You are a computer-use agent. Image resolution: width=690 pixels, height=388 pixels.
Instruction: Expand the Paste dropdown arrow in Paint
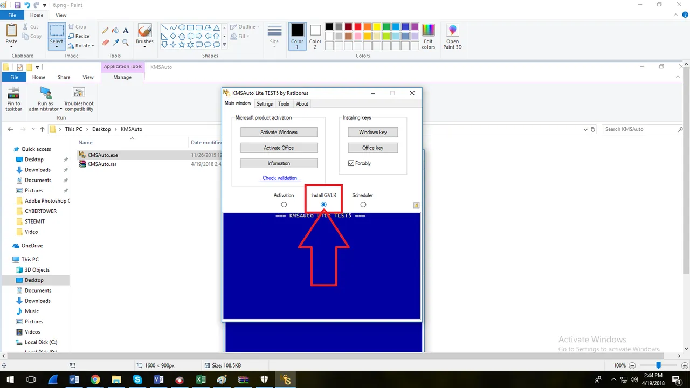click(x=11, y=47)
